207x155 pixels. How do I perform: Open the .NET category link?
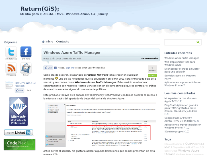(x=79, y=59)
